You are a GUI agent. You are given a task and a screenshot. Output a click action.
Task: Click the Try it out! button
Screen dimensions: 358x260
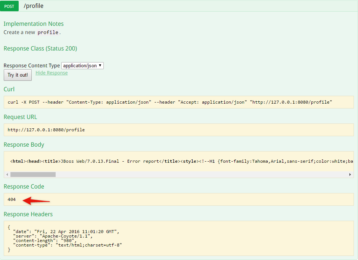click(18, 75)
